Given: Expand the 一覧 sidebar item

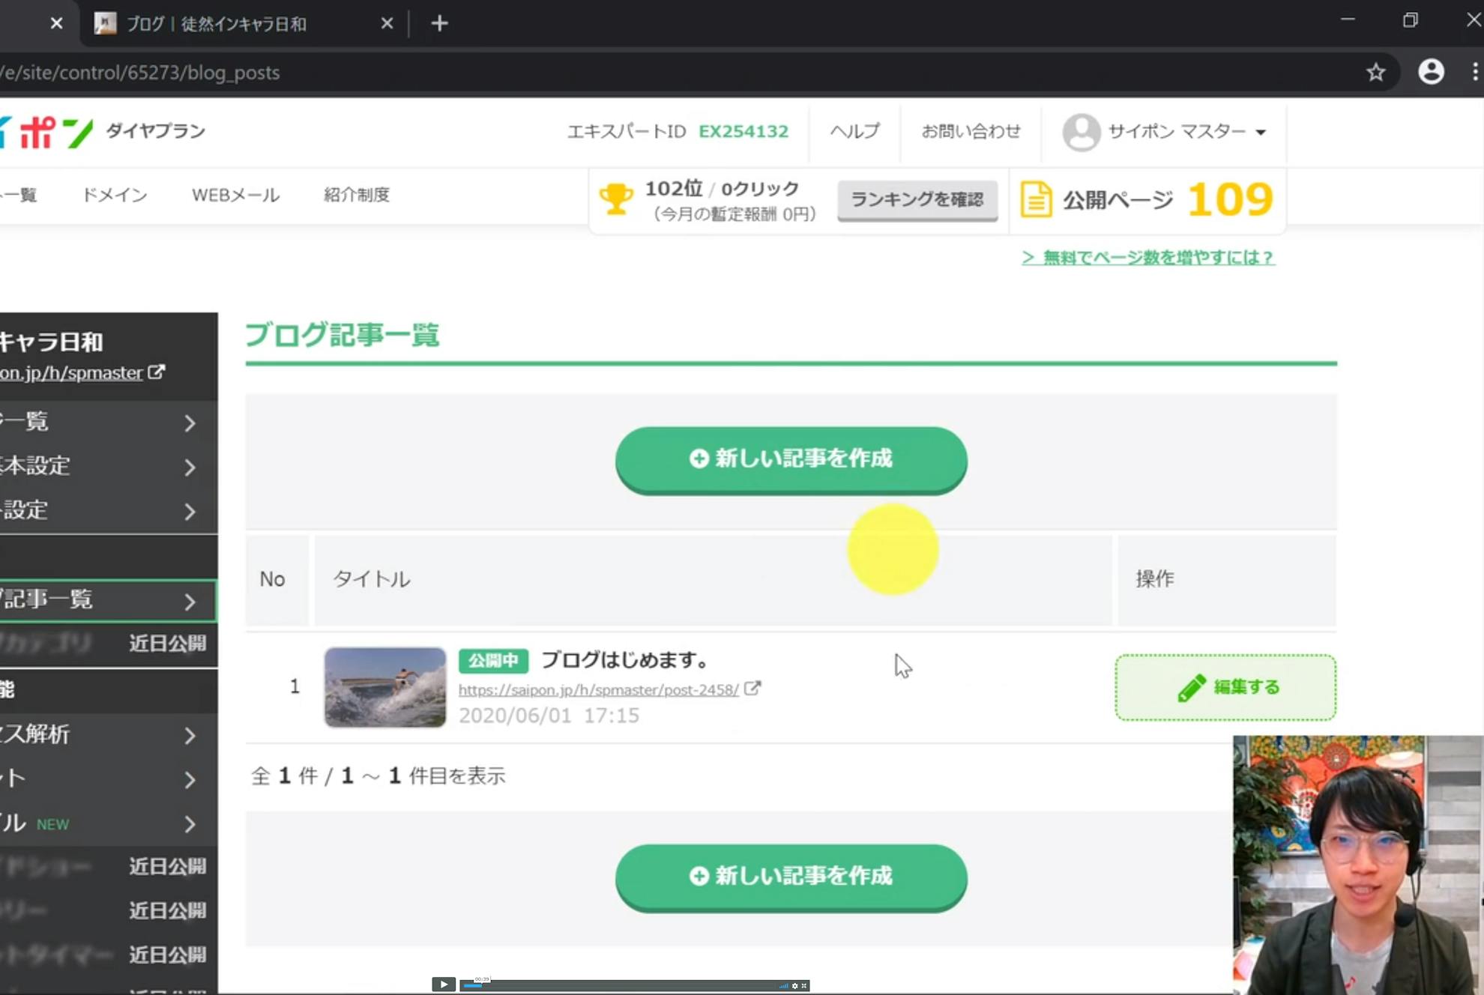Looking at the screenshot, I should [x=109, y=422].
